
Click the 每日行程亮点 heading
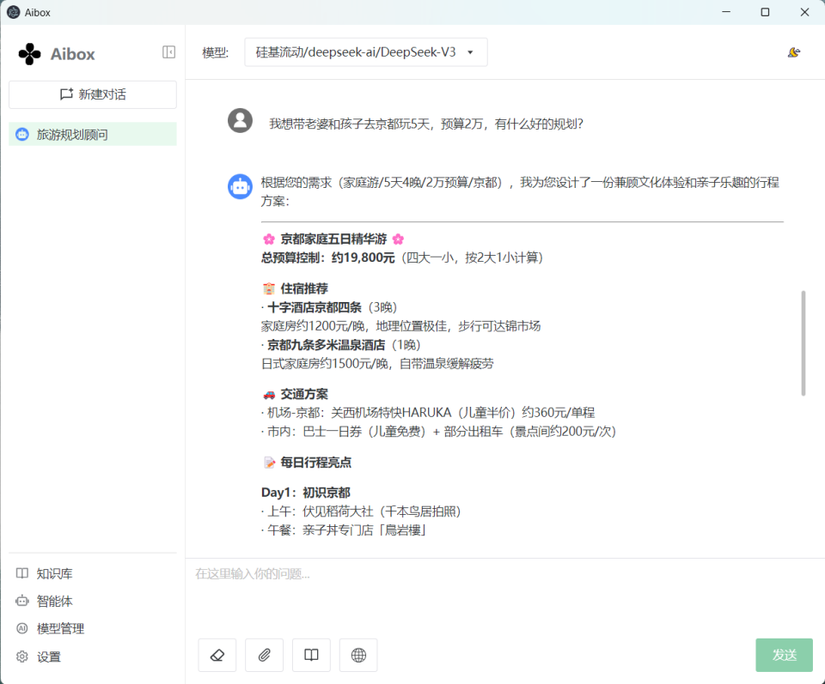tap(307, 463)
